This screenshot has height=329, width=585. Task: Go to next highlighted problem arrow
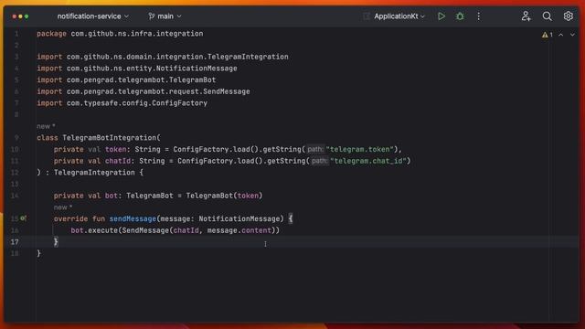click(572, 35)
